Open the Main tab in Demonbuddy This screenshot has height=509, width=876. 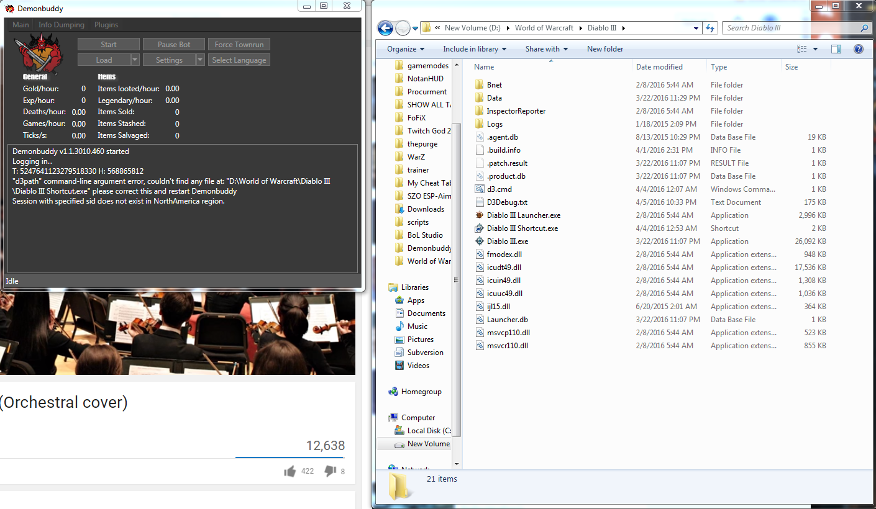[x=21, y=25]
